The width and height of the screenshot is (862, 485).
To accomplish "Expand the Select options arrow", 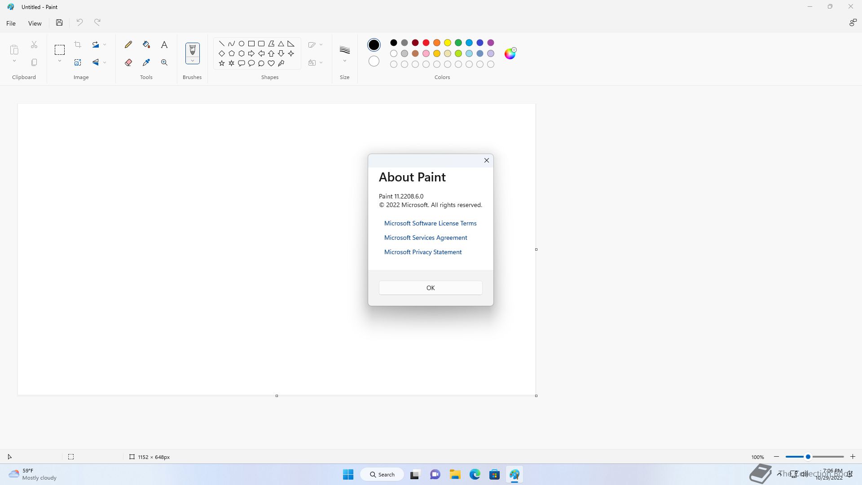I will click(x=60, y=61).
